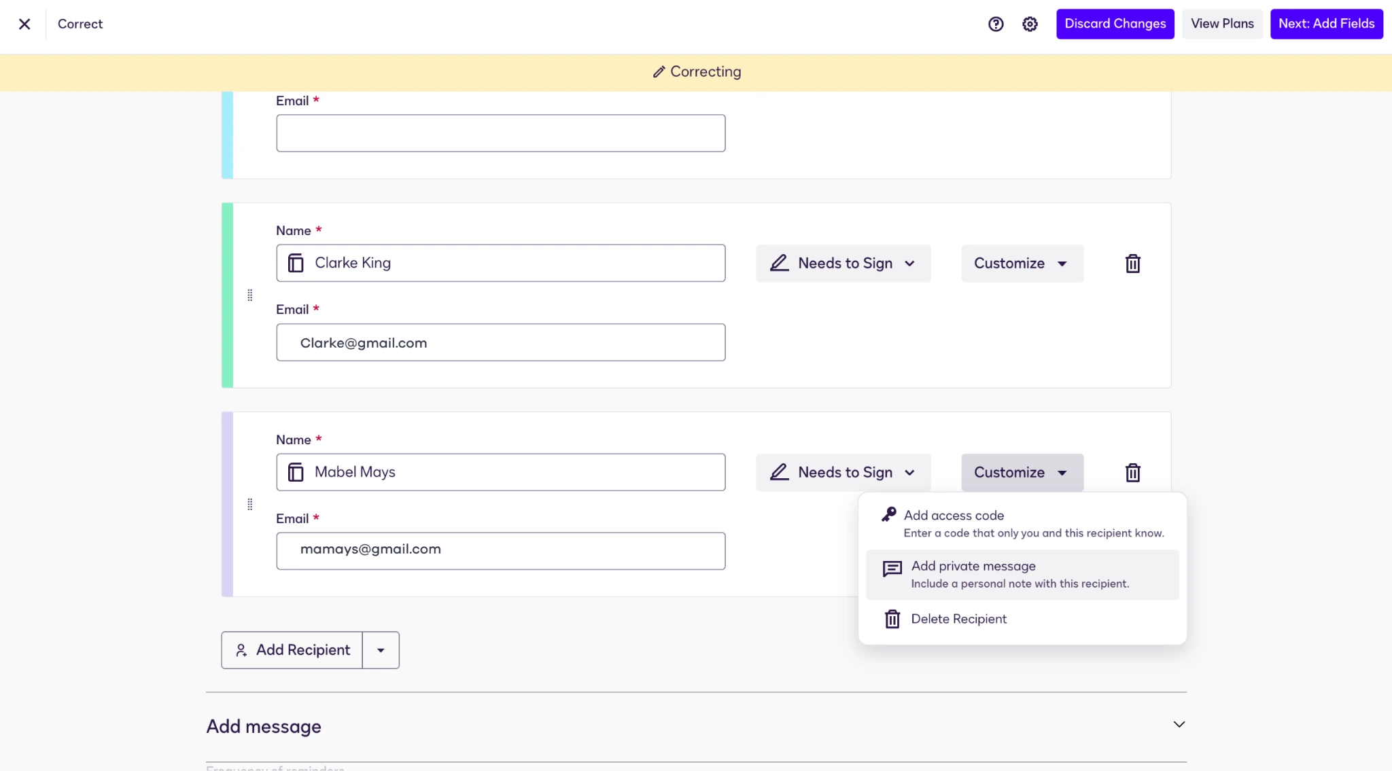Open the help question mark icon
1392x771 pixels.
point(996,24)
